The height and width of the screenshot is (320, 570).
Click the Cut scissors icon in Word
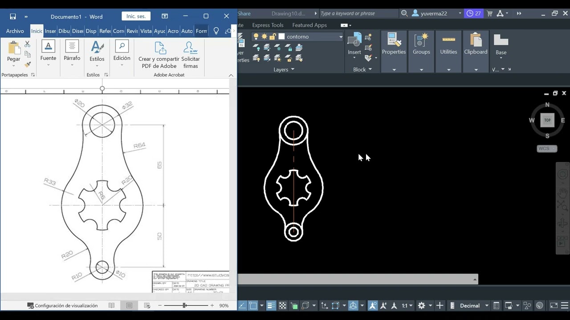[27, 44]
